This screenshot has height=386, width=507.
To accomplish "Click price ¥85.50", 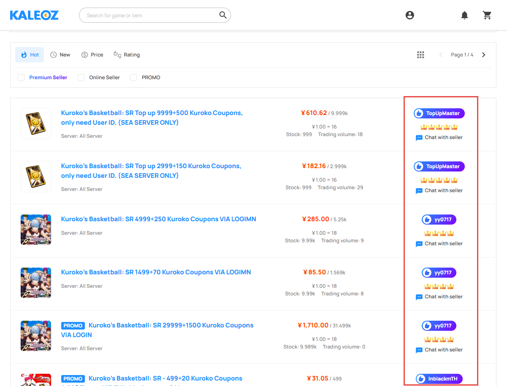I will (315, 272).
